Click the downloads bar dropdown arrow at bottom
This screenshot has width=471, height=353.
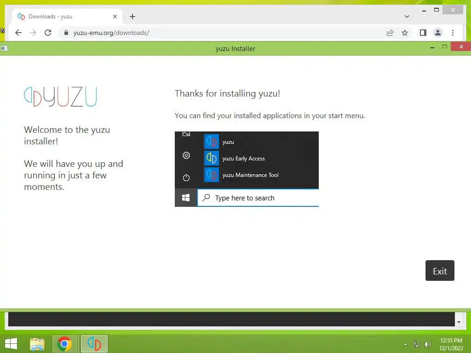[459, 322]
